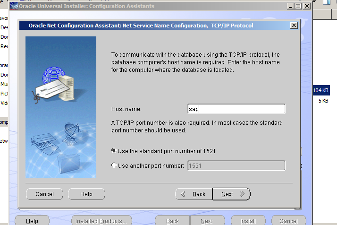Click Next button in Oracle Universal Installer window
Viewport: 337px width, 225px height.
[x=207, y=221]
